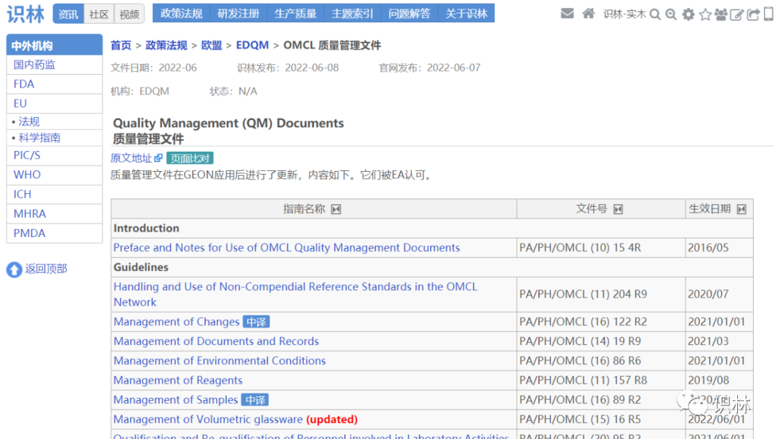Switch to 资讯 tab

tap(68, 14)
